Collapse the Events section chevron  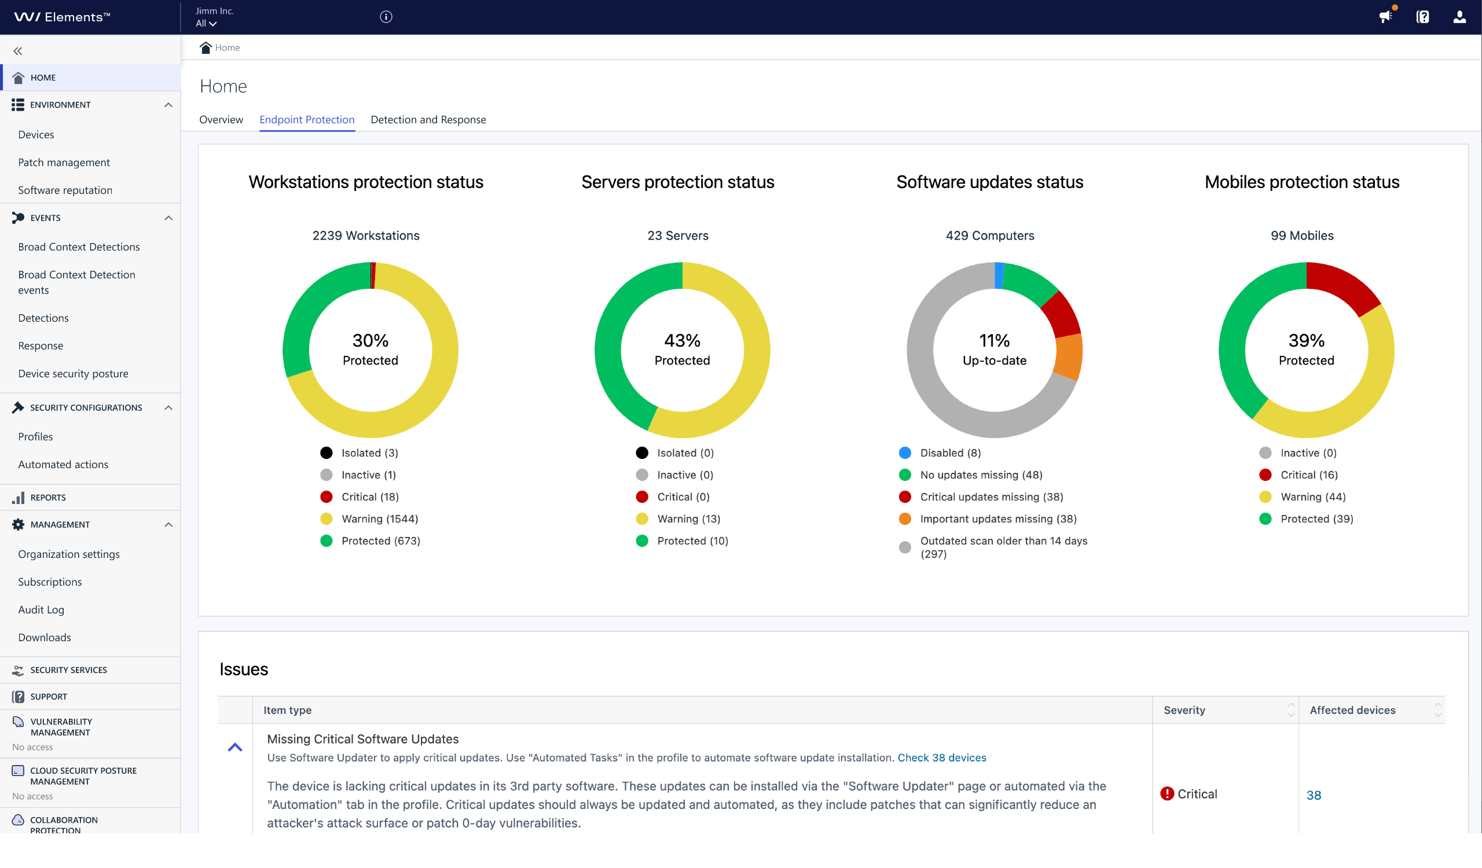[x=168, y=218]
